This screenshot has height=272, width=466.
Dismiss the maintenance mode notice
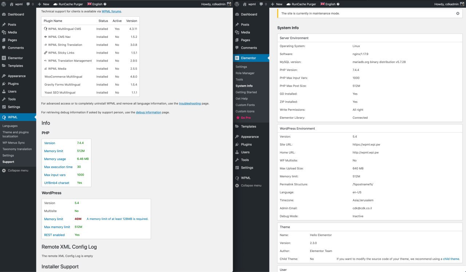click(x=458, y=13)
